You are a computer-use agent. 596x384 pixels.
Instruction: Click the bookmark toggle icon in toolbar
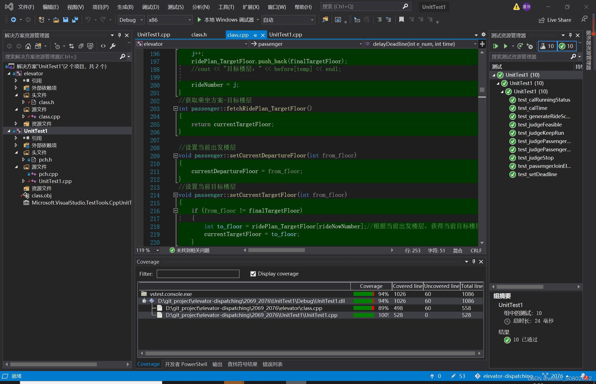pyautogui.click(x=401, y=20)
